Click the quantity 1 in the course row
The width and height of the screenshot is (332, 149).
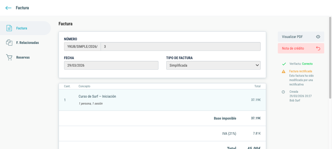(65, 100)
